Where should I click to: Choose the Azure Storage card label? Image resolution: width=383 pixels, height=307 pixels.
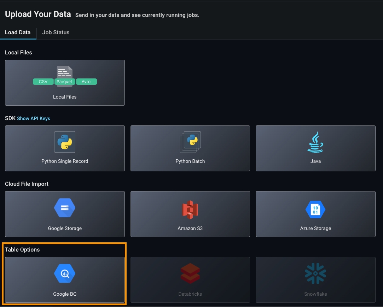pos(315,229)
